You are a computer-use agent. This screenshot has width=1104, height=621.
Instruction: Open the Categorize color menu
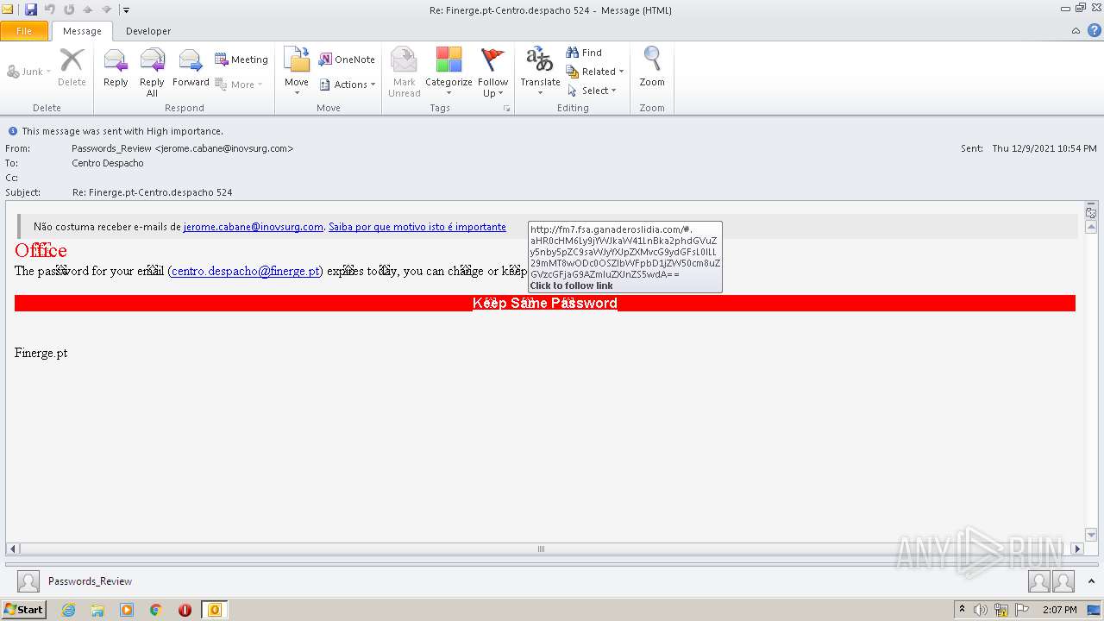448,72
